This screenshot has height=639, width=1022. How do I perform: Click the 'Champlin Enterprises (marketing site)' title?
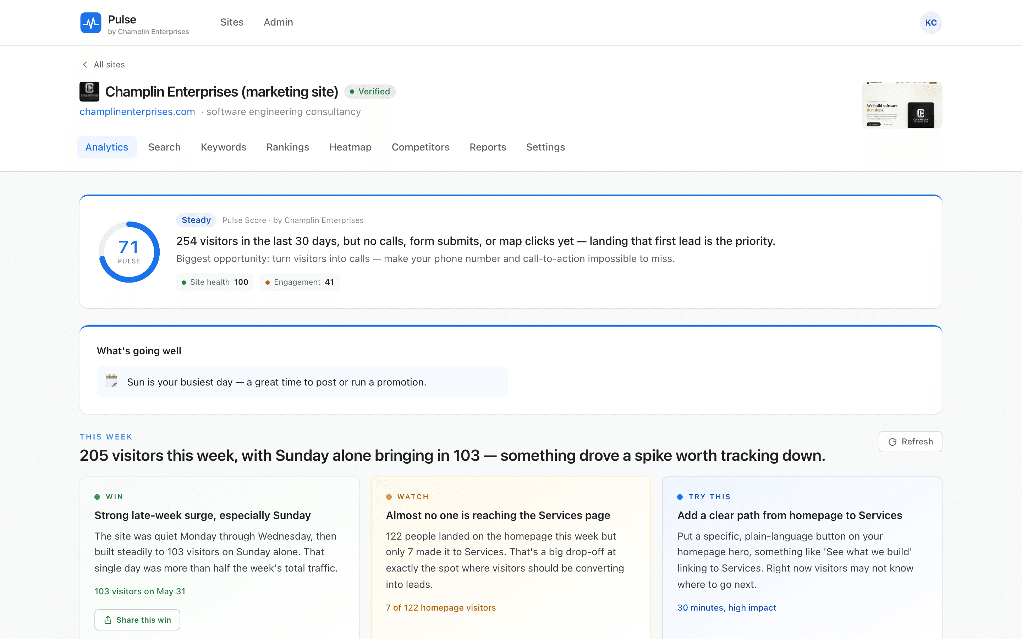tap(221, 92)
